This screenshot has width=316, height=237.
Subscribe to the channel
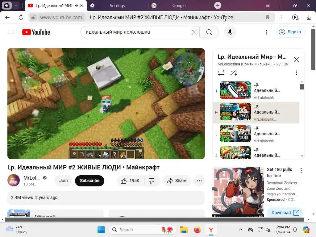click(x=89, y=181)
